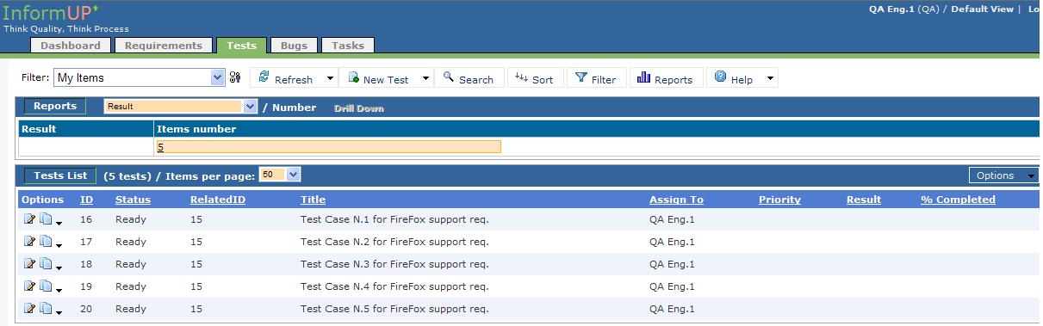Viewport: 1043px width, 326px height.
Task: Open the Options dropdown in Tests List
Action: tap(1003, 175)
